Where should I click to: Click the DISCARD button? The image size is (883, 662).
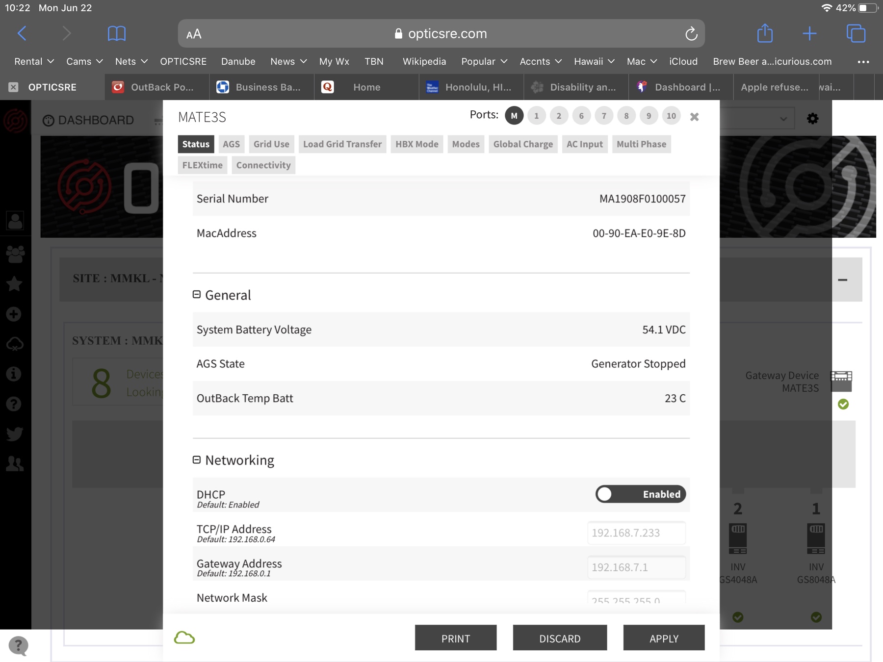tap(560, 637)
